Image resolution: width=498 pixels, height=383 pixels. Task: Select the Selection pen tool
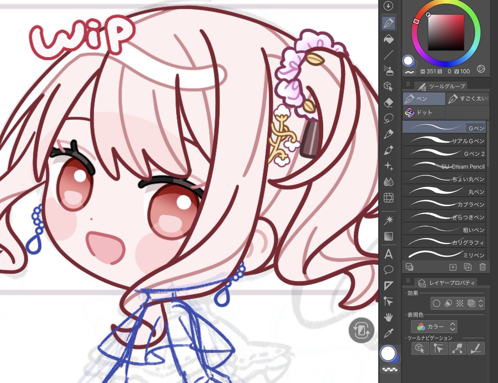coord(388,134)
